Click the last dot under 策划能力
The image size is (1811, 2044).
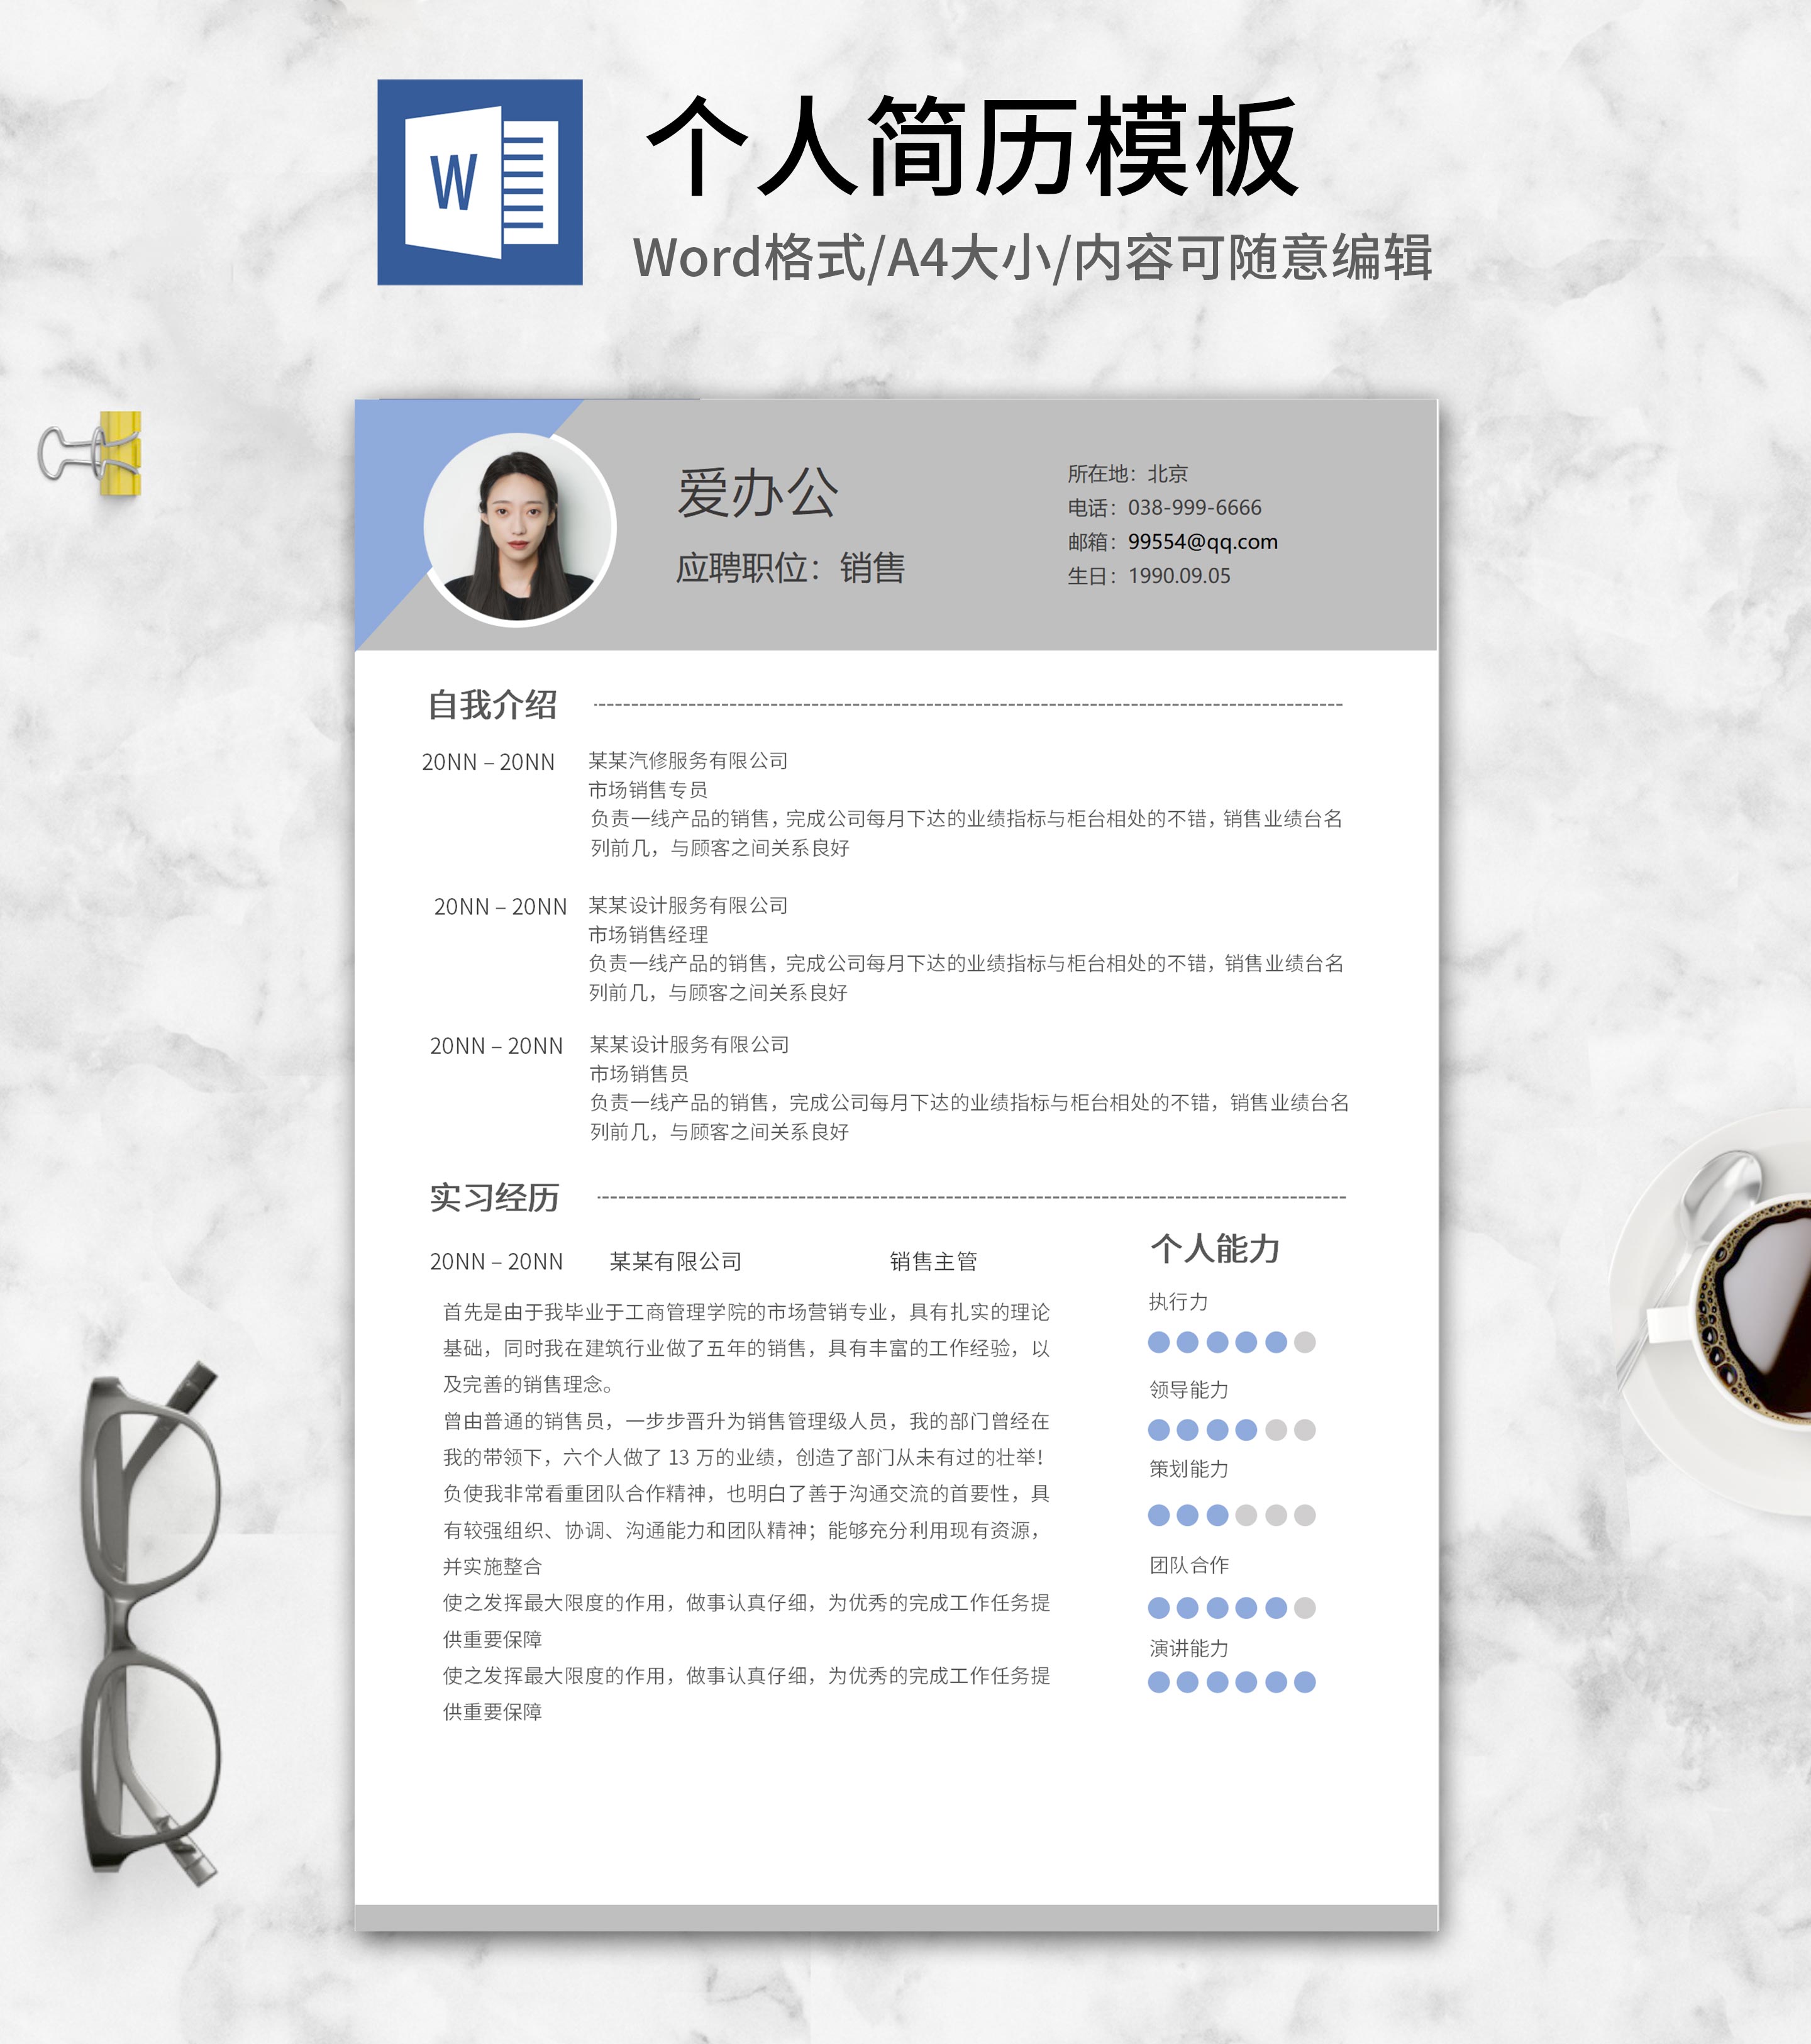click(x=1304, y=1515)
